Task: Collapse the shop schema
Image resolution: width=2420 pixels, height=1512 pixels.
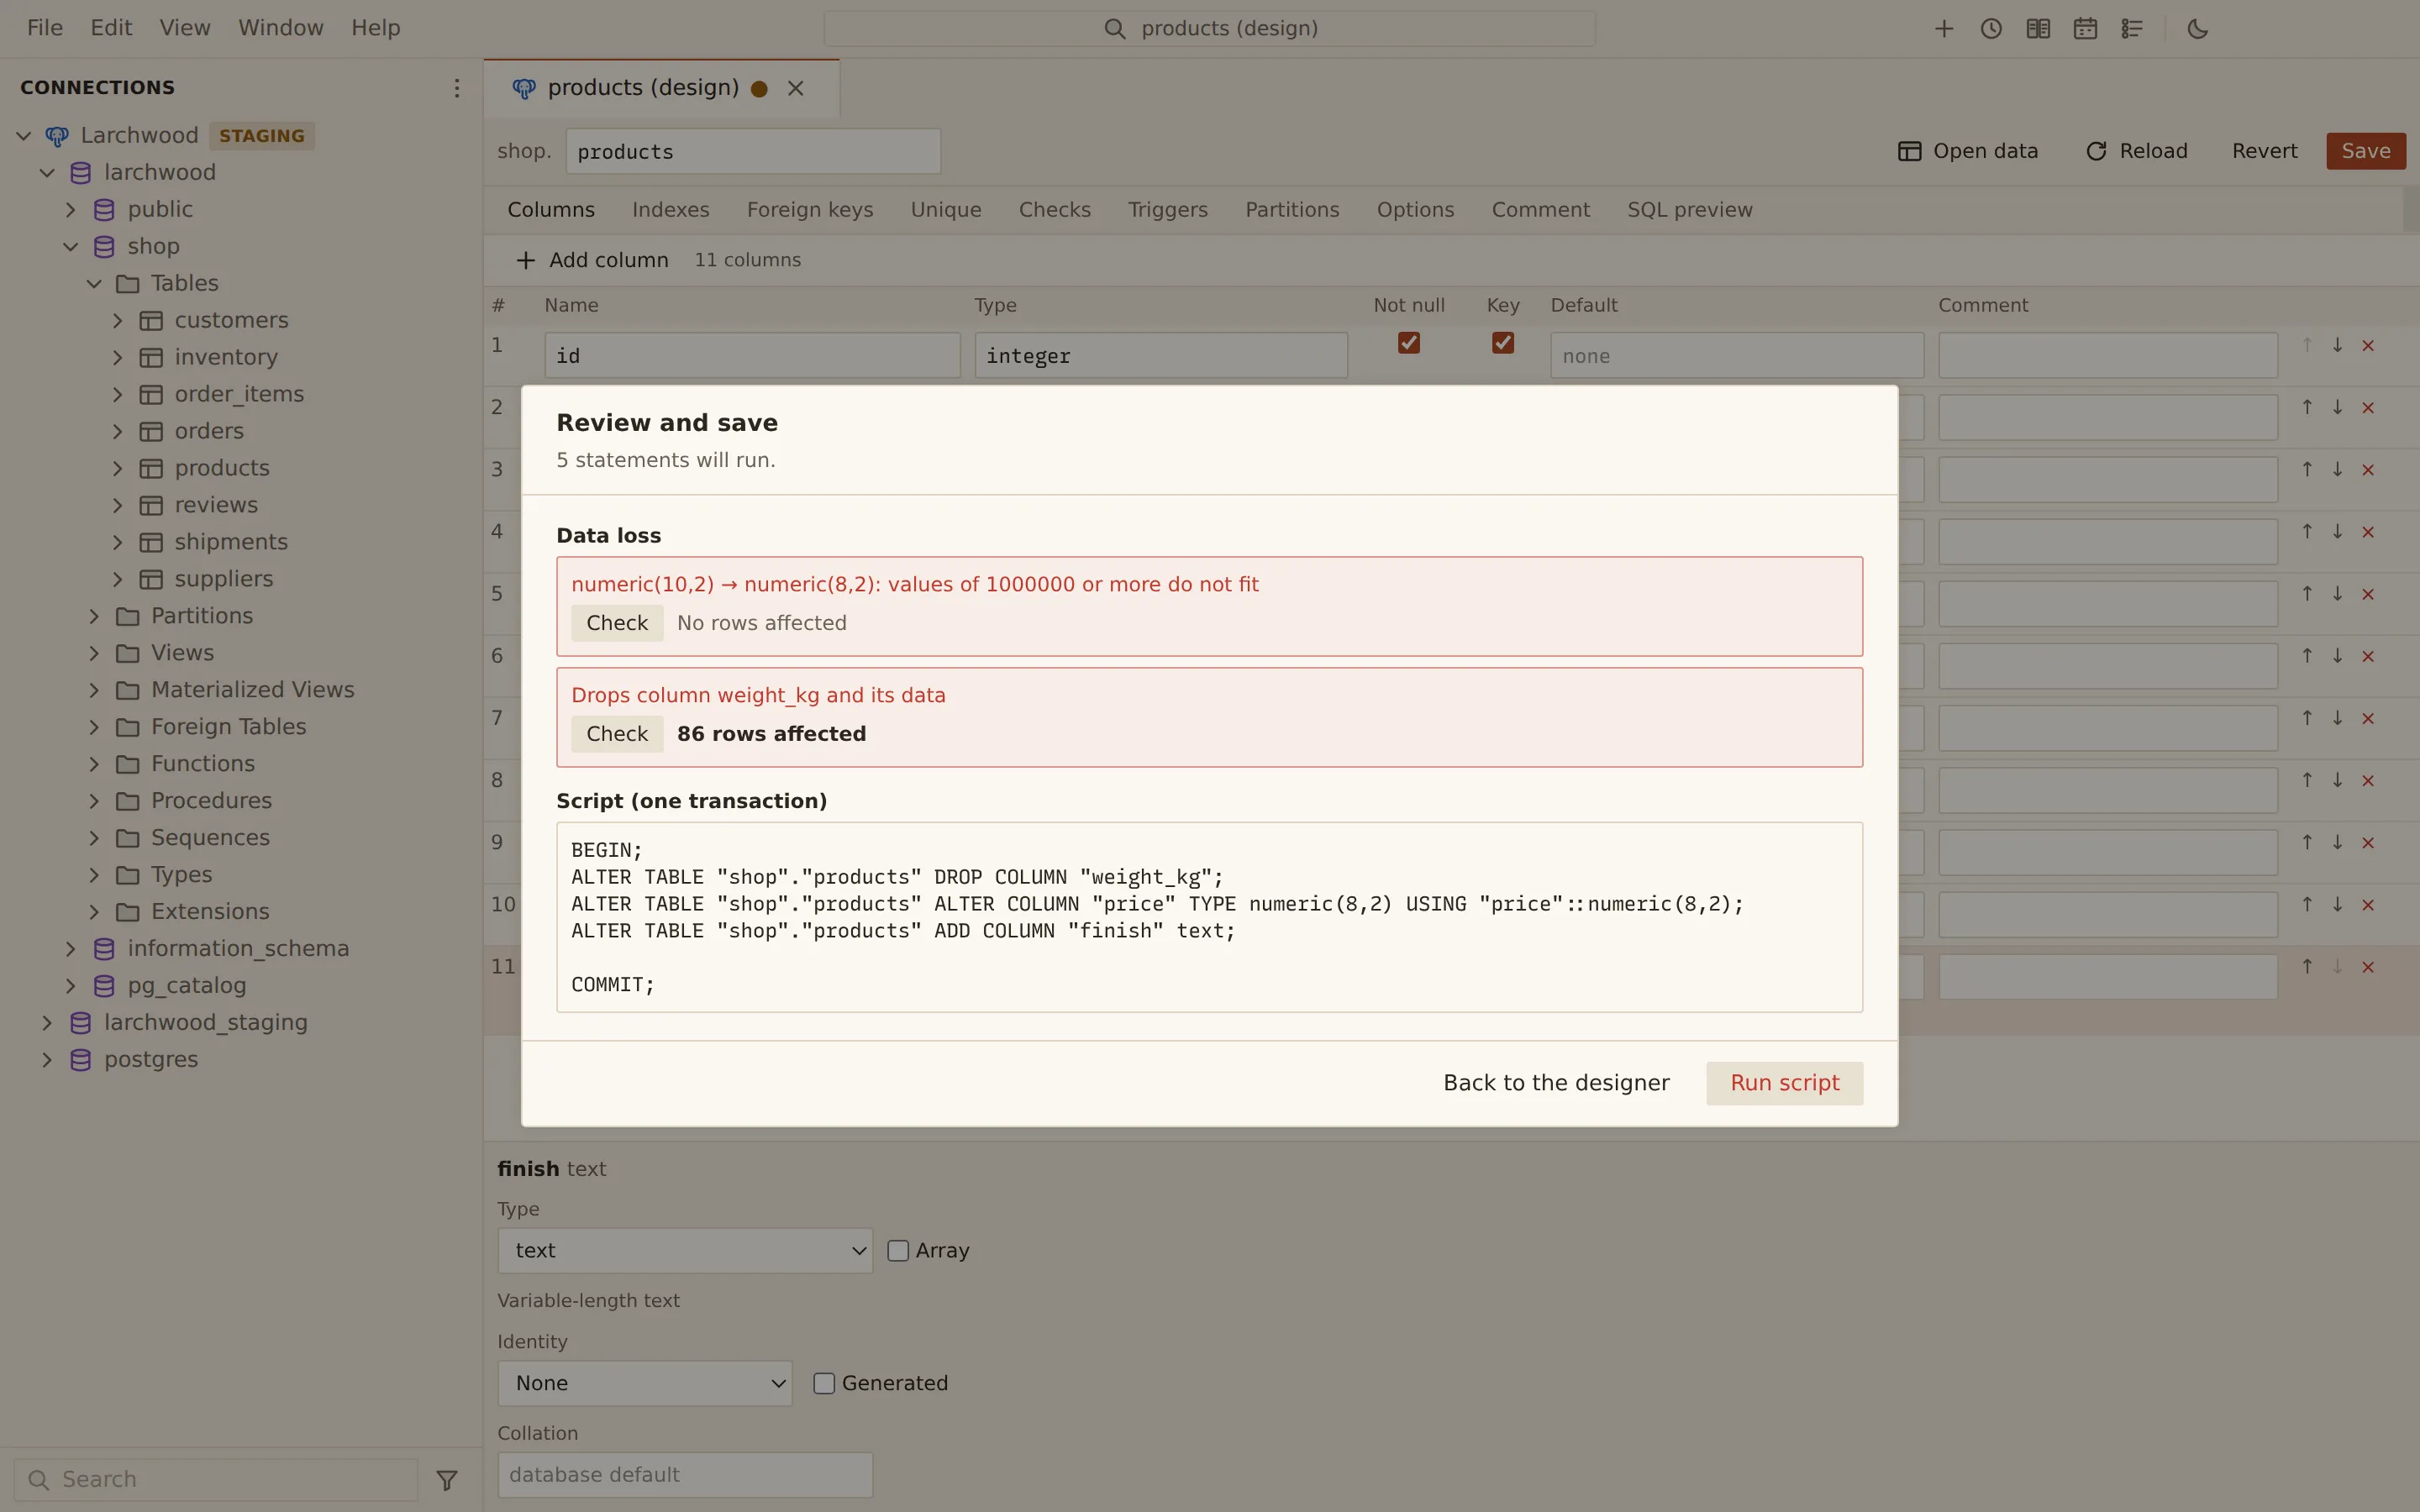Action: pyautogui.click(x=70, y=247)
